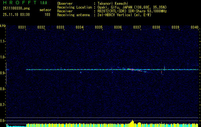Click the 0337 time marker

tap(137, 27)
